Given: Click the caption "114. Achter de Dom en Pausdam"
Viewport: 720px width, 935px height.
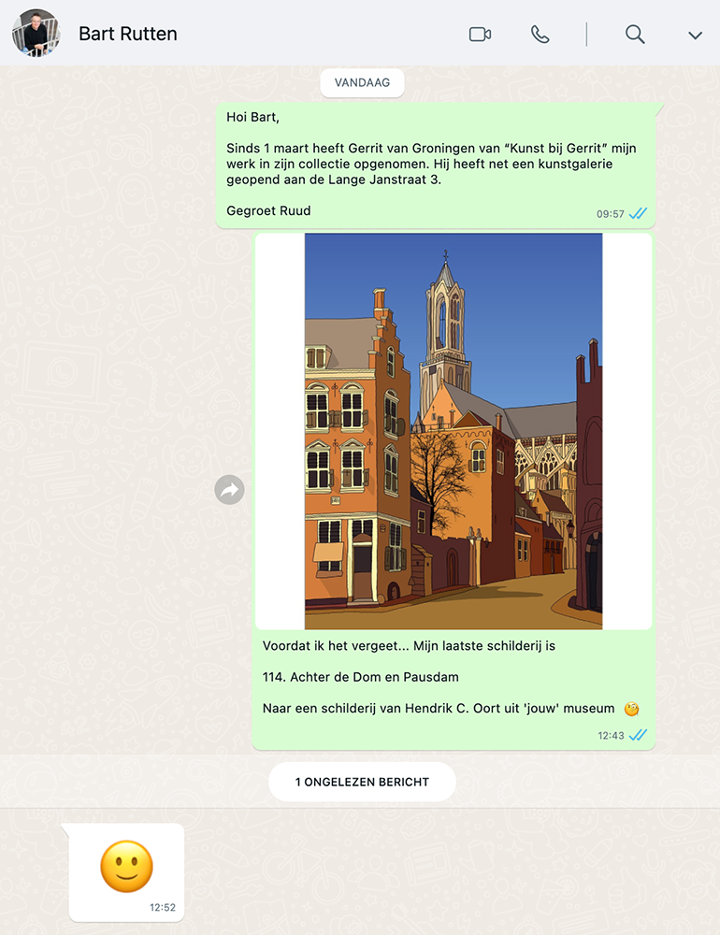Looking at the screenshot, I should tap(360, 677).
